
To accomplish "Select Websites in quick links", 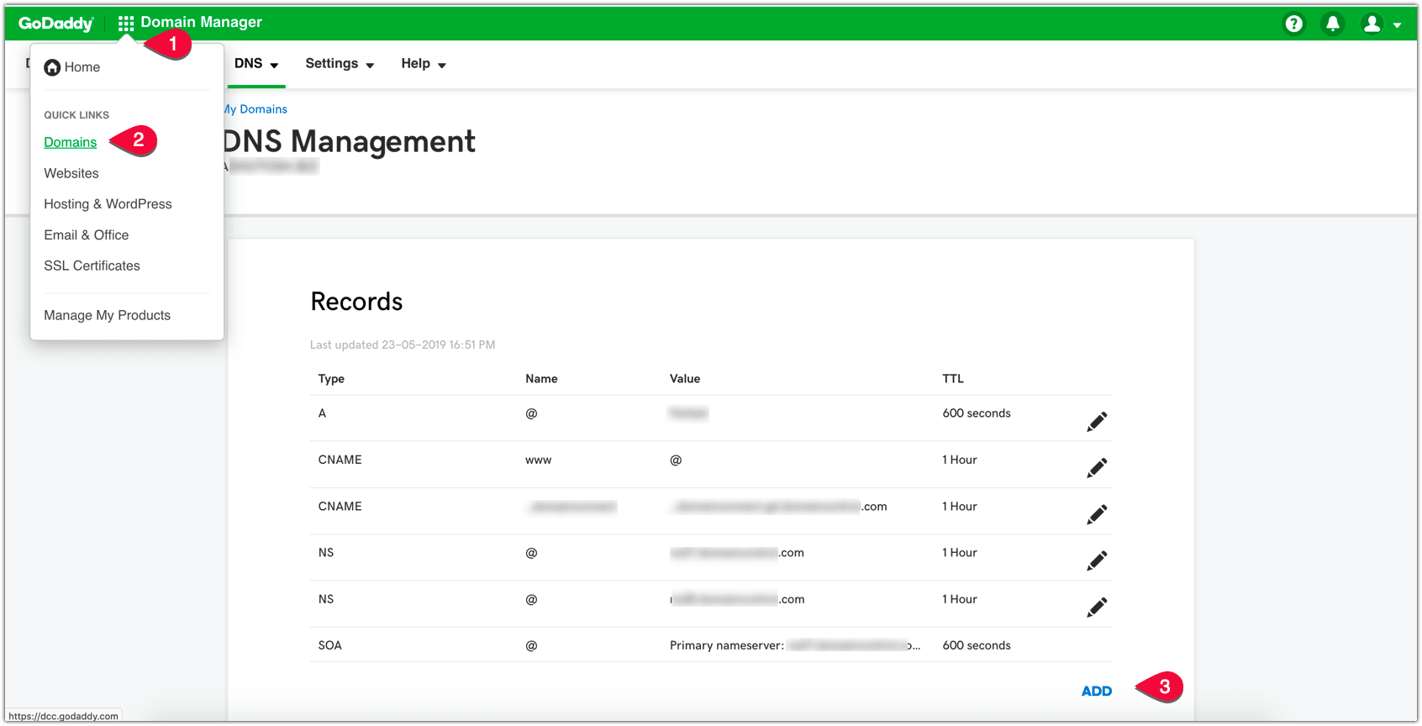I will pos(71,173).
